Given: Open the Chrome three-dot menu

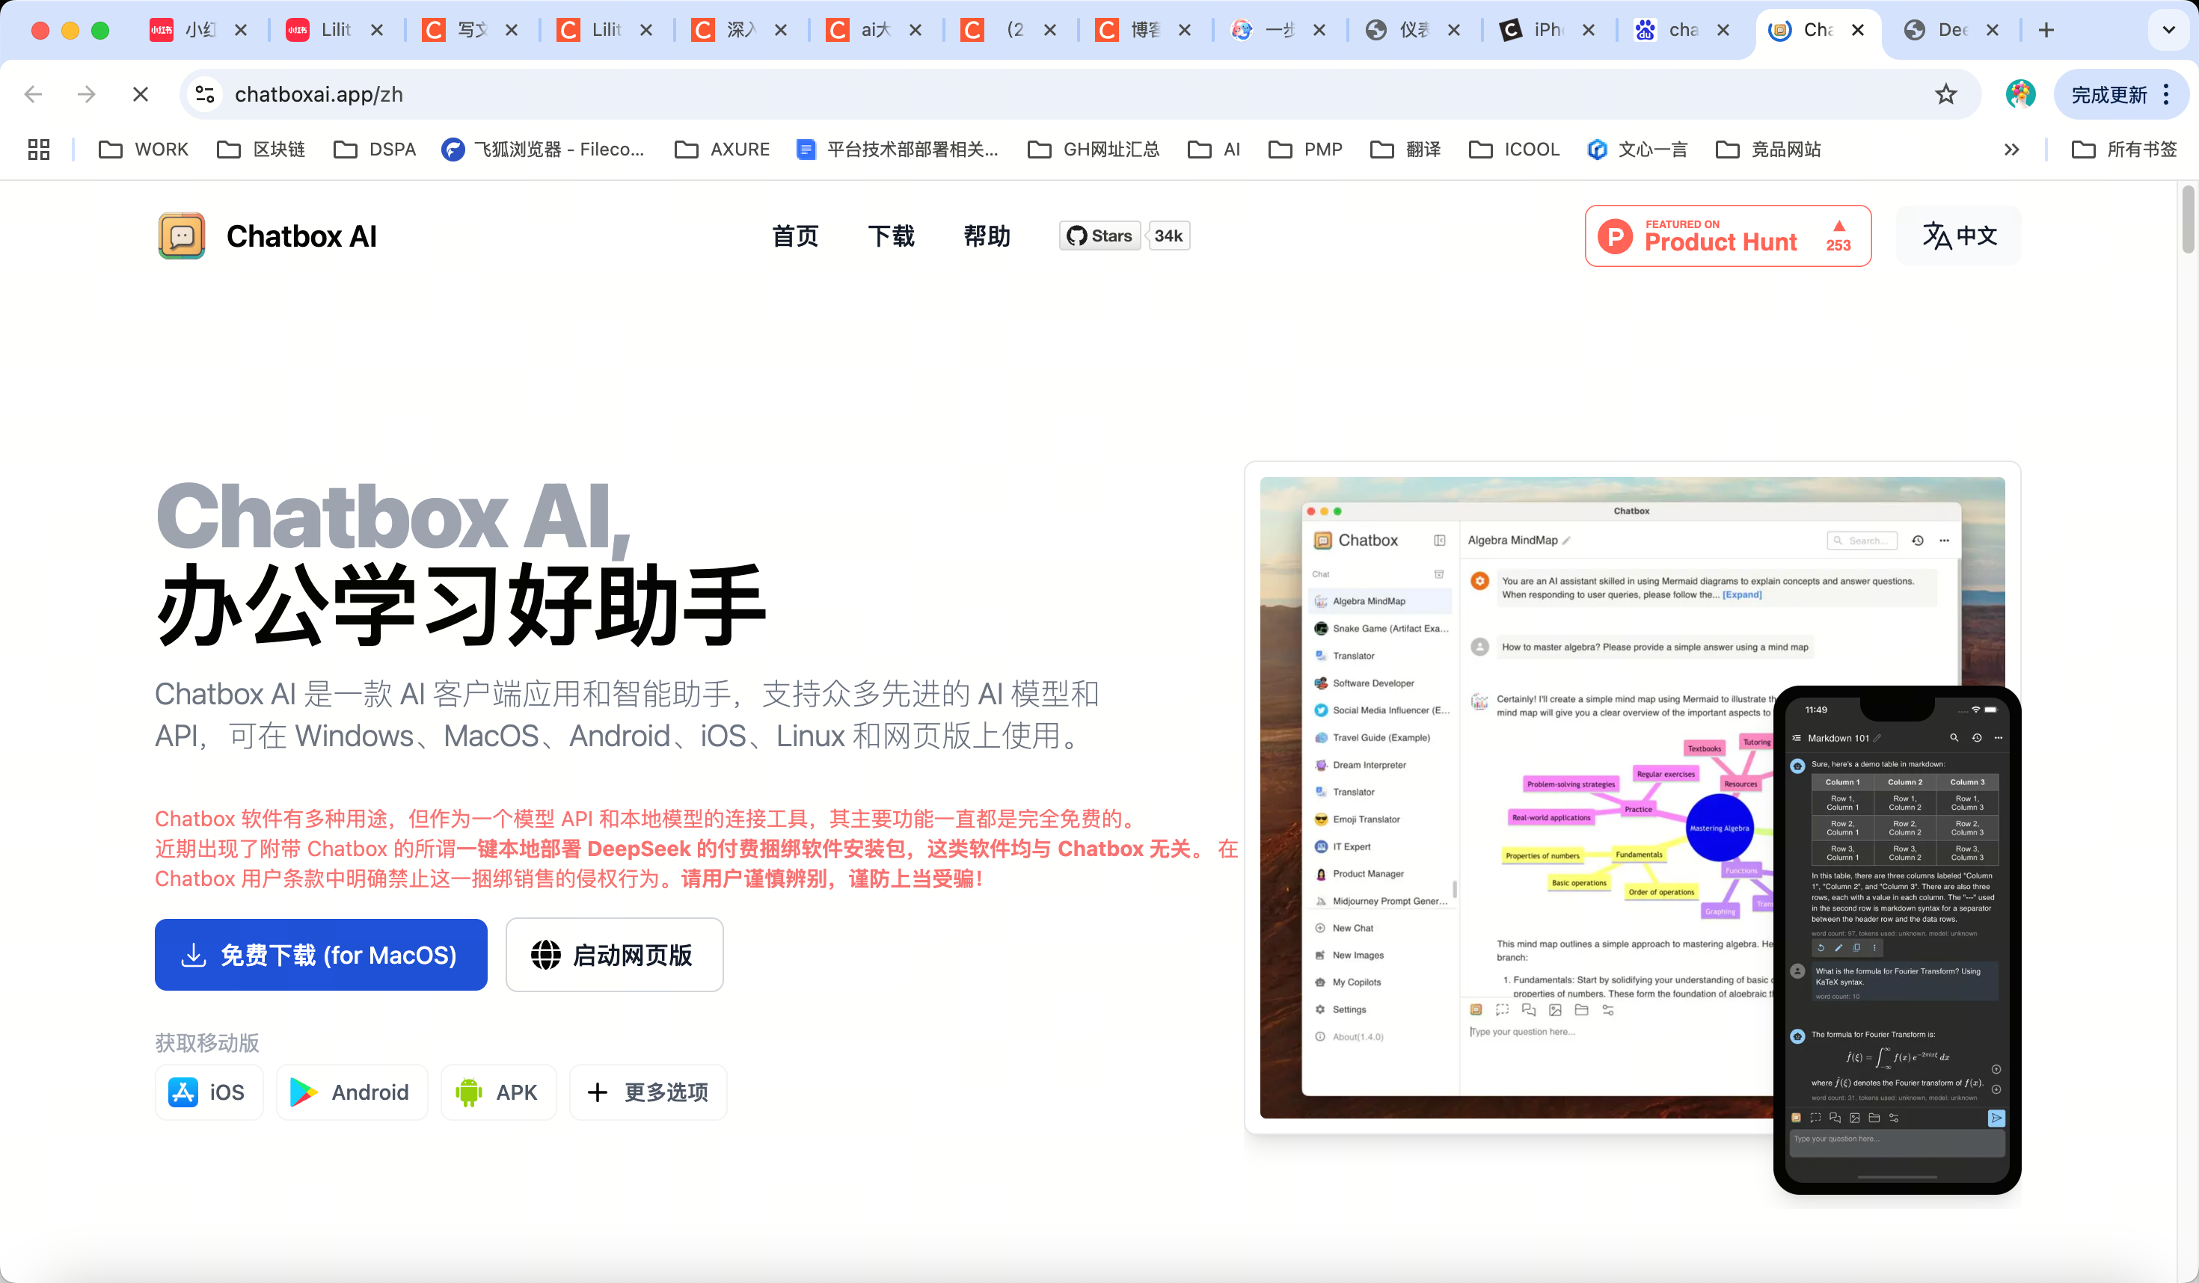Looking at the screenshot, I should click(x=2166, y=93).
